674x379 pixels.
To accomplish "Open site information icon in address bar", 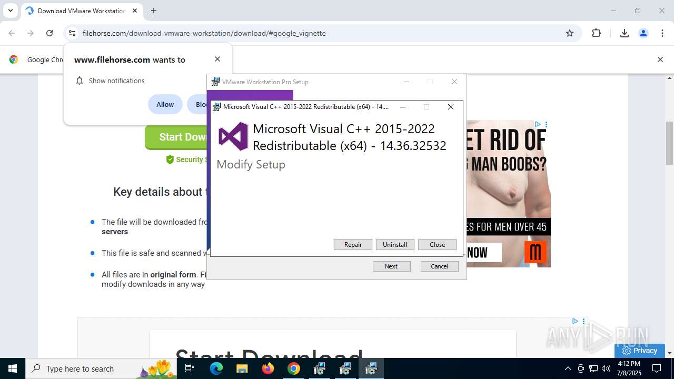I will point(72,33).
